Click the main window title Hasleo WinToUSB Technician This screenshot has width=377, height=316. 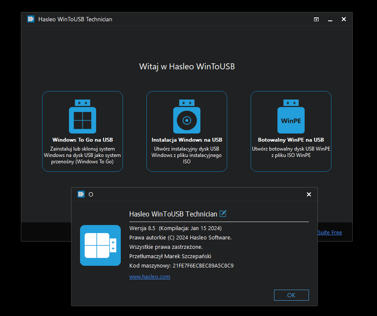(x=75, y=19)
